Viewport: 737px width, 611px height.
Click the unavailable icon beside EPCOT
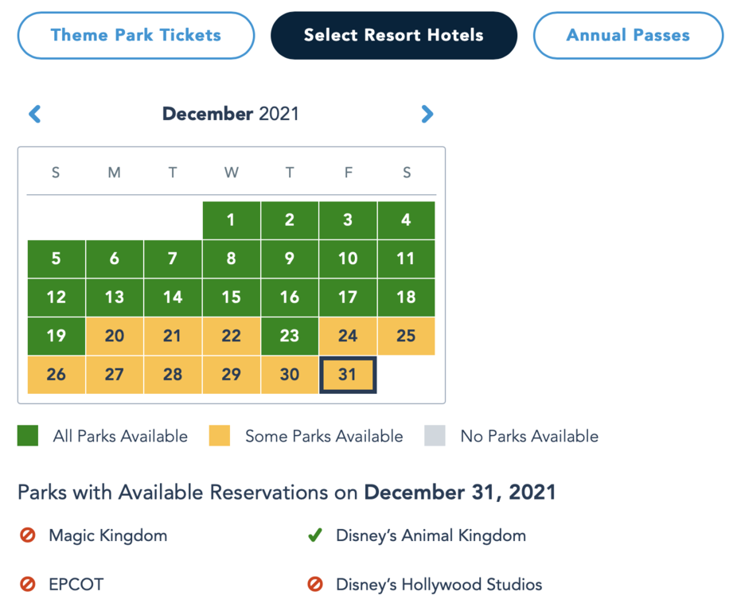[x=27, y=584]
